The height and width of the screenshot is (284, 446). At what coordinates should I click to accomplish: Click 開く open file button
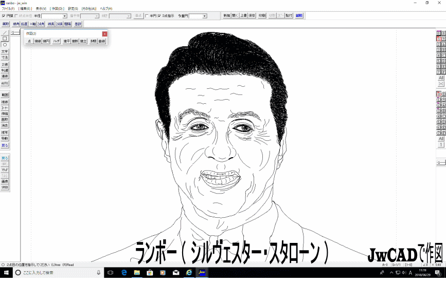tap(235, 15)
